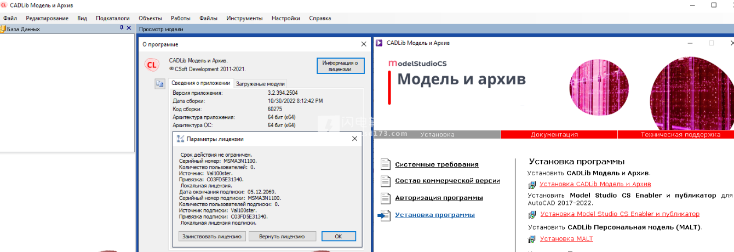This screenshot has width=734, height=252.
Task: Open Авторизация программы link
Action: (439, 198)
